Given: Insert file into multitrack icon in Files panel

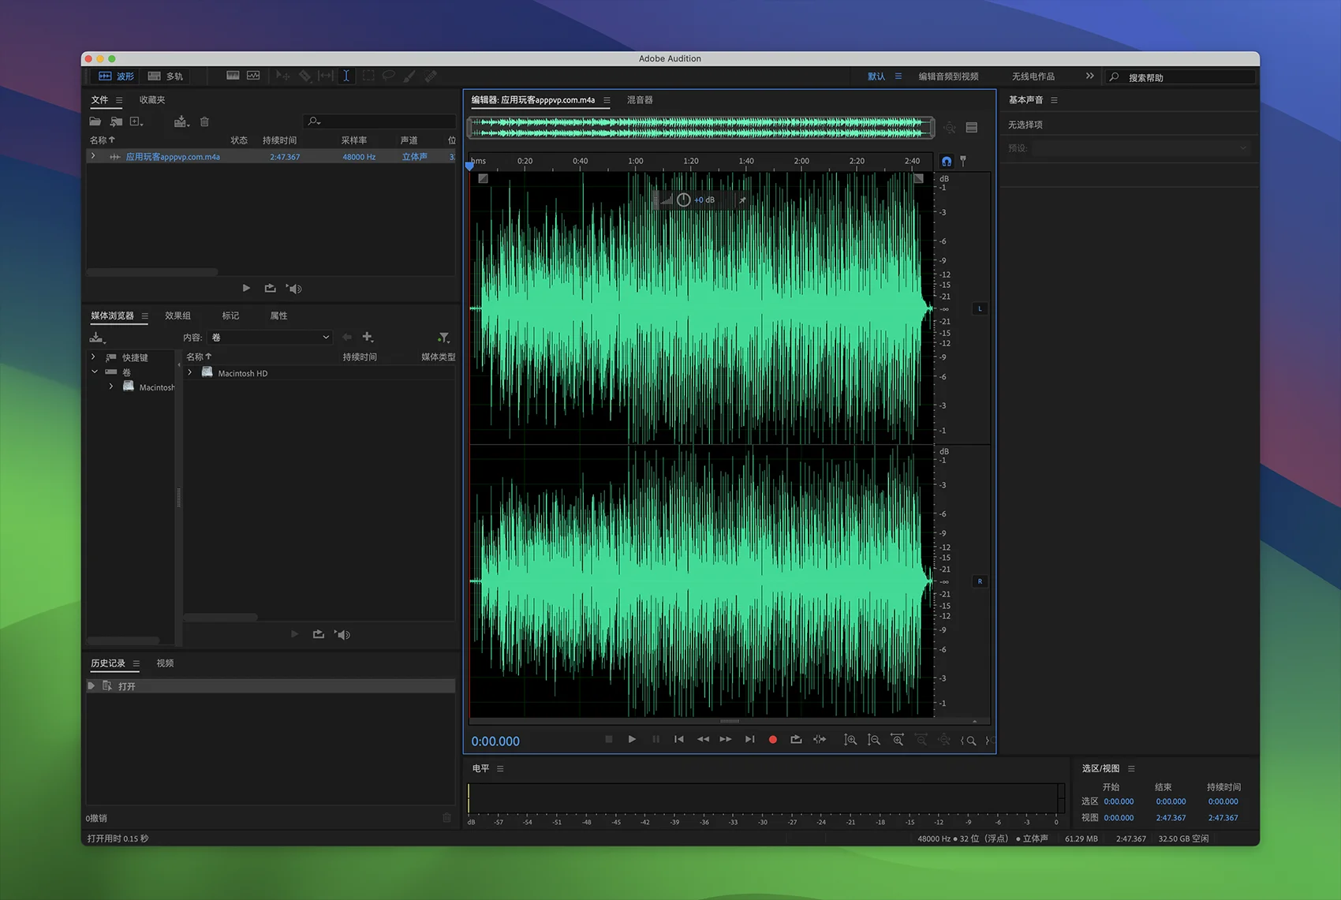Looking at the screenshot, I should click(181, 121).
